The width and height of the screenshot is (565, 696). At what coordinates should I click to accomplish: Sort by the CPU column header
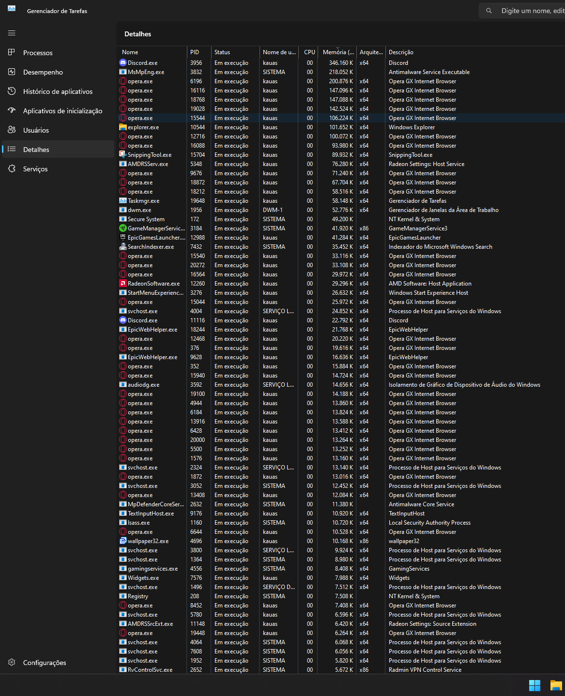(309, 52)
